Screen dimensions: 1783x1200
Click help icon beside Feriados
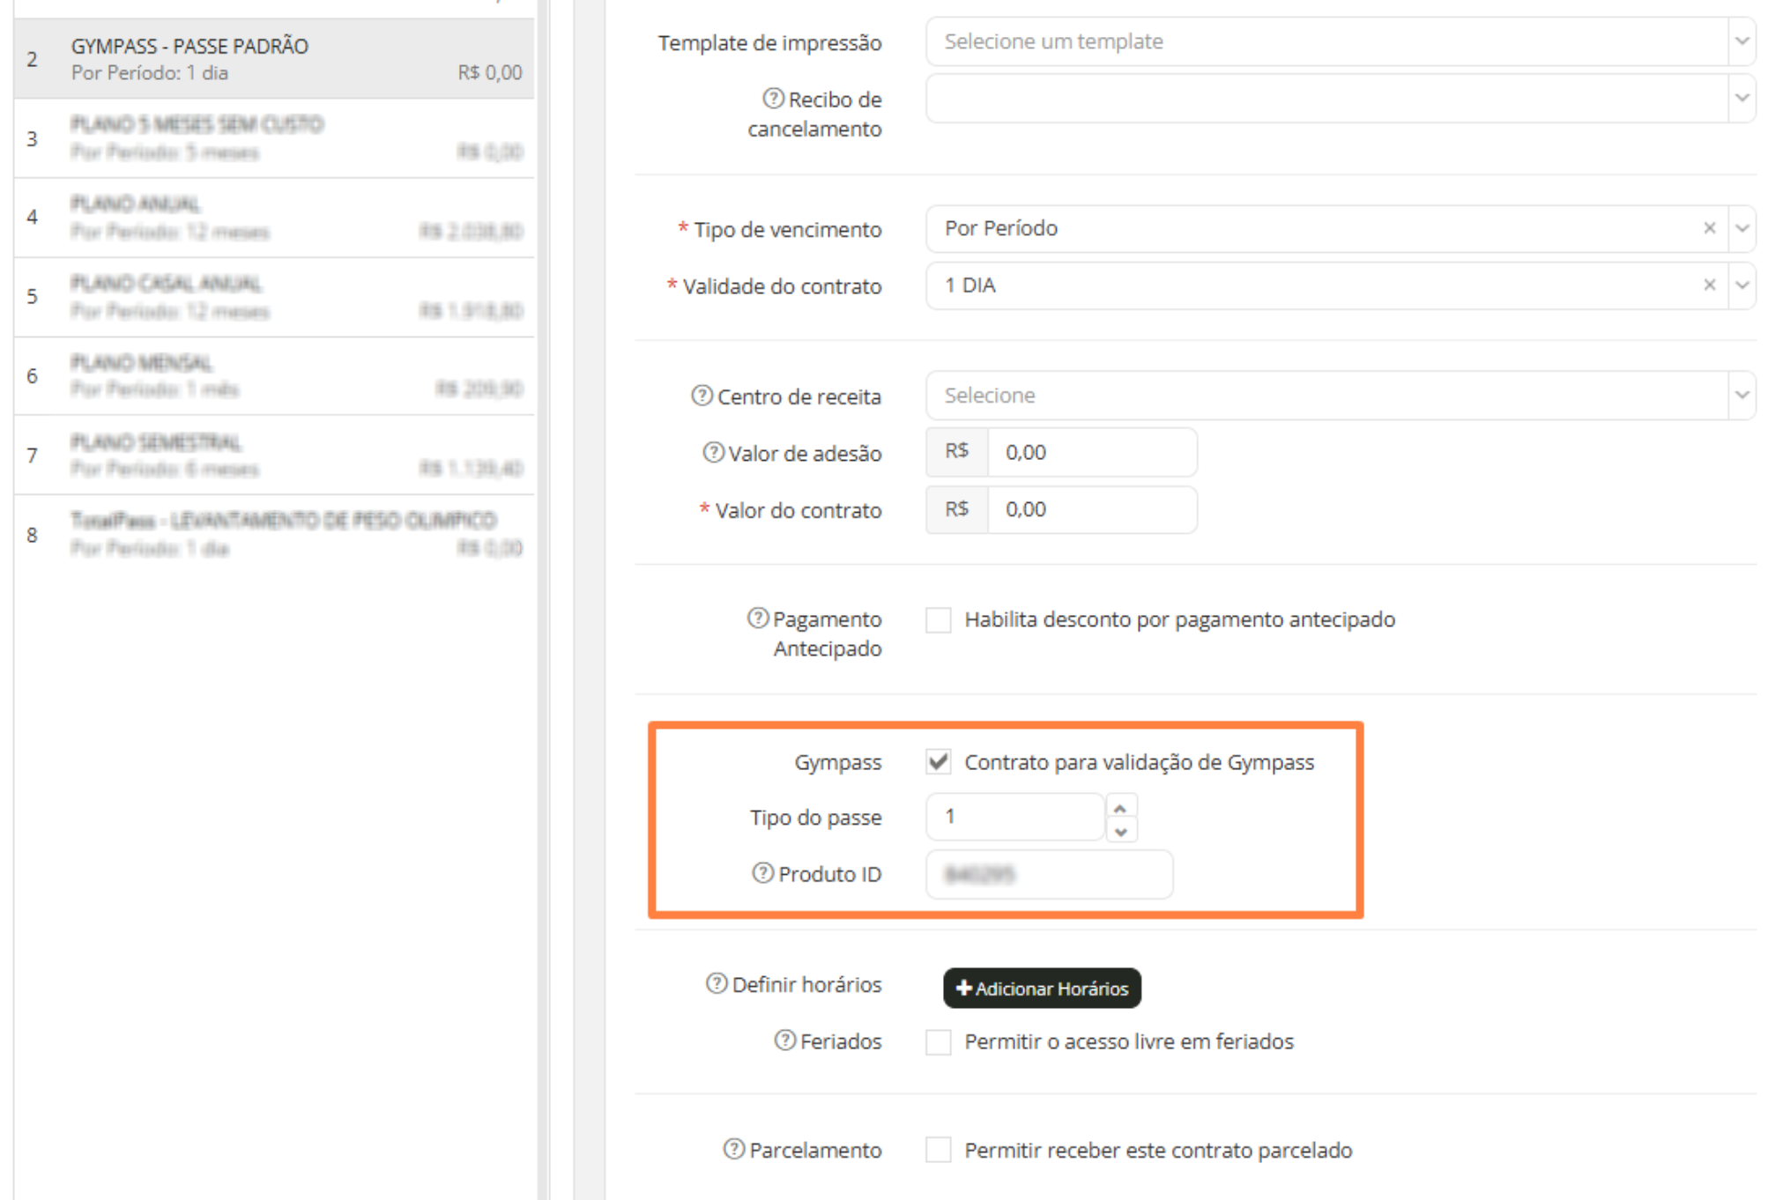(784, 1041)
